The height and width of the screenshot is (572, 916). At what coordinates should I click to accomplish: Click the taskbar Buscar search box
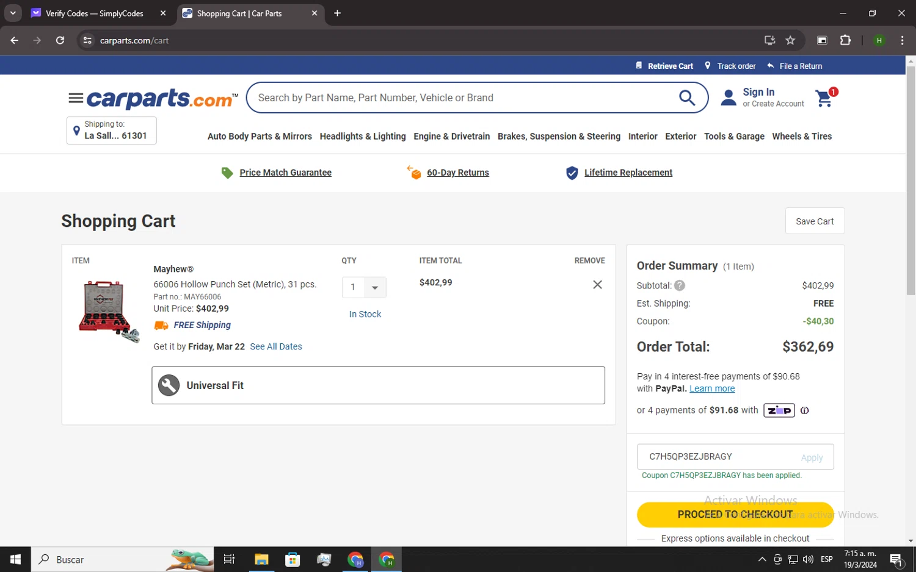point(123,559)
